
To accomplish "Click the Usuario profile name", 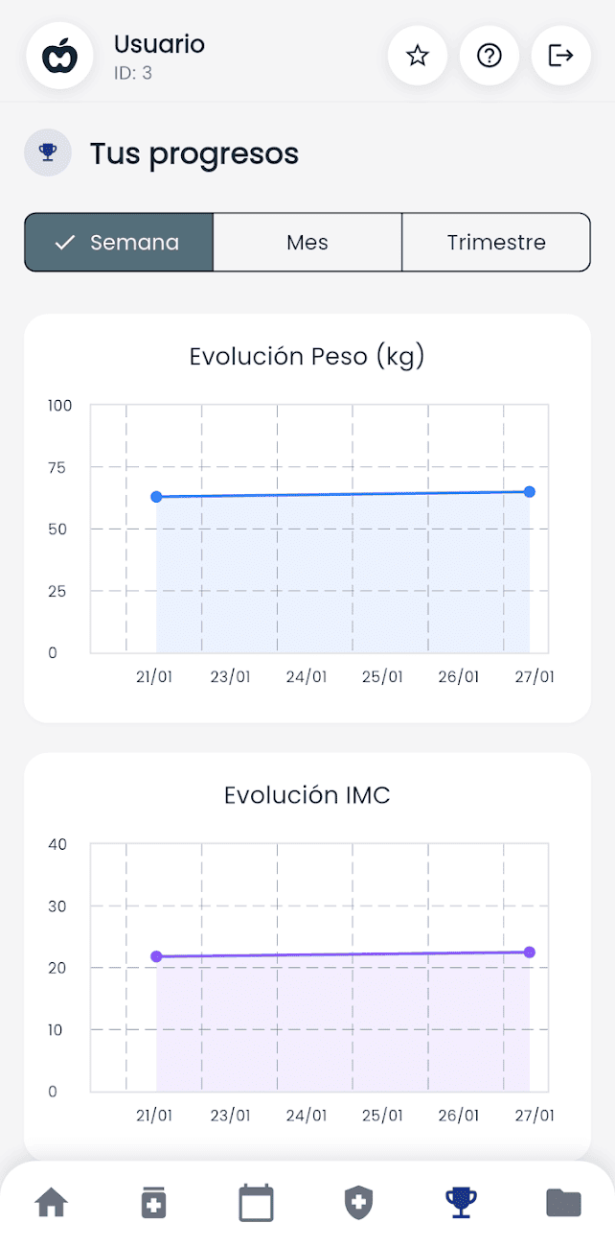I will tap(159, 44).
